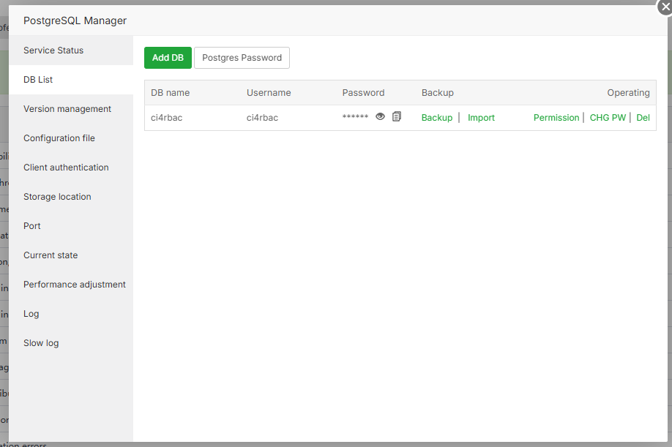Click the Backup column header
672x447 pixels.
point(438,92)
